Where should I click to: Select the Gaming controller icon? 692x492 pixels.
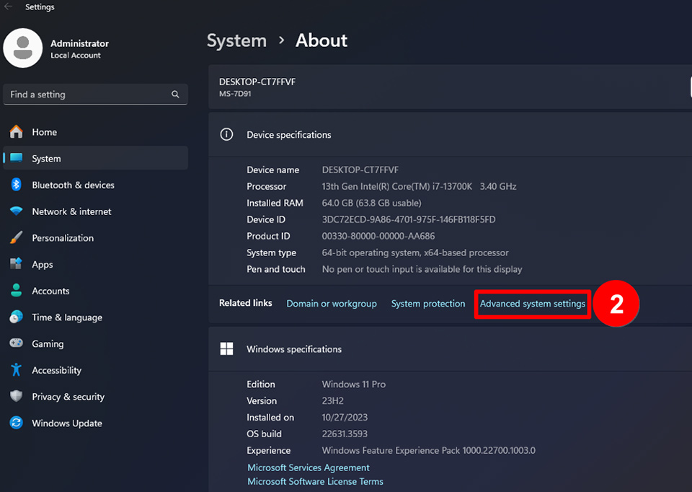point(14,343)
